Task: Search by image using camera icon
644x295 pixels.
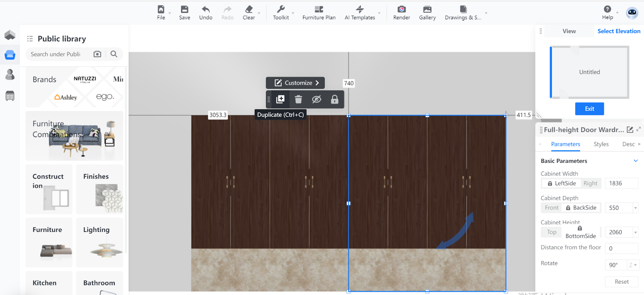Action: click(x=97, y=54)
